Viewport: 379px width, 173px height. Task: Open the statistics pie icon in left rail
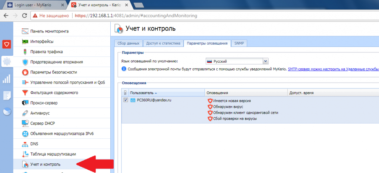(x=7, y=111)
